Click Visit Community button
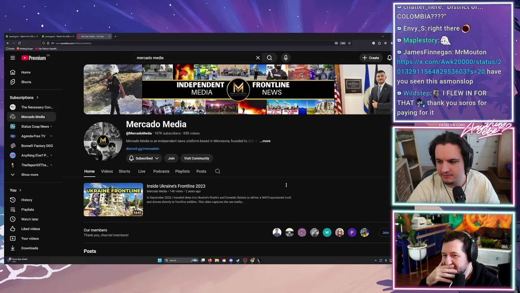 tap(197, 158)
